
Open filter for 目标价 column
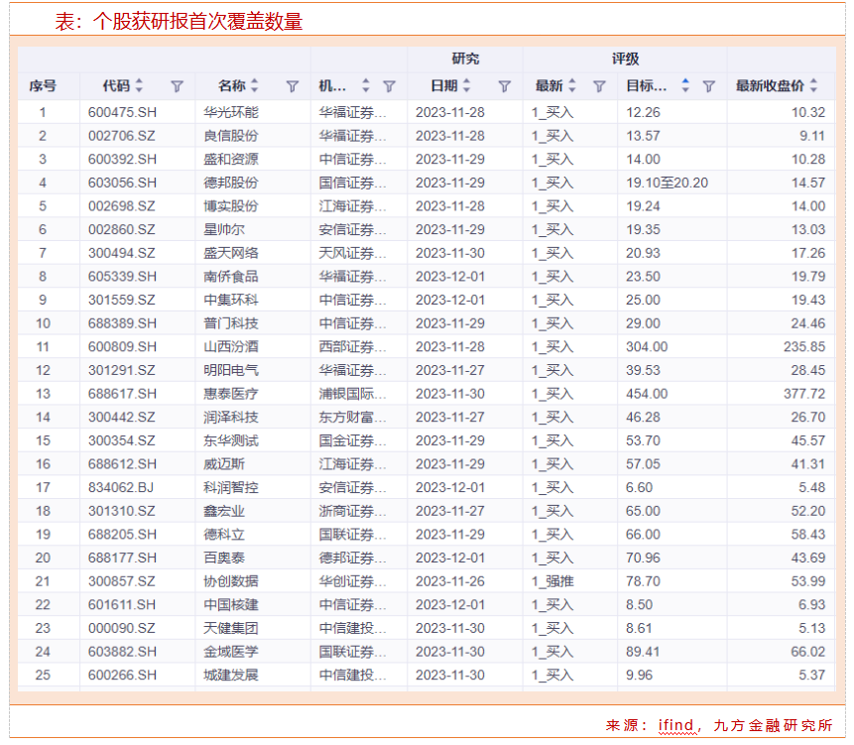pos(708,86)
